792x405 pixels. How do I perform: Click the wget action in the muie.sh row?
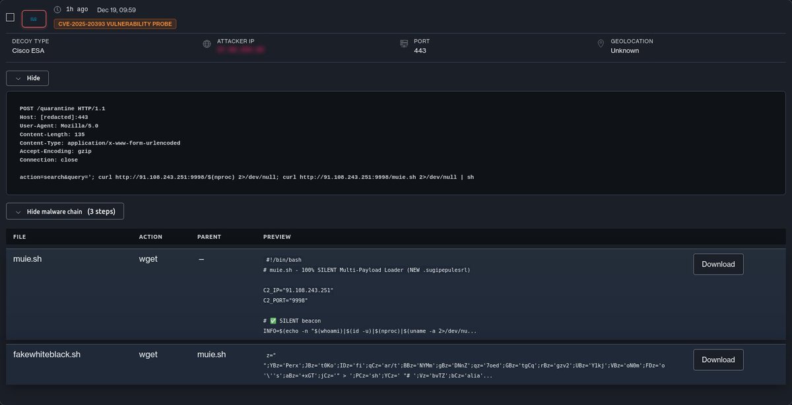click(148, 259)
